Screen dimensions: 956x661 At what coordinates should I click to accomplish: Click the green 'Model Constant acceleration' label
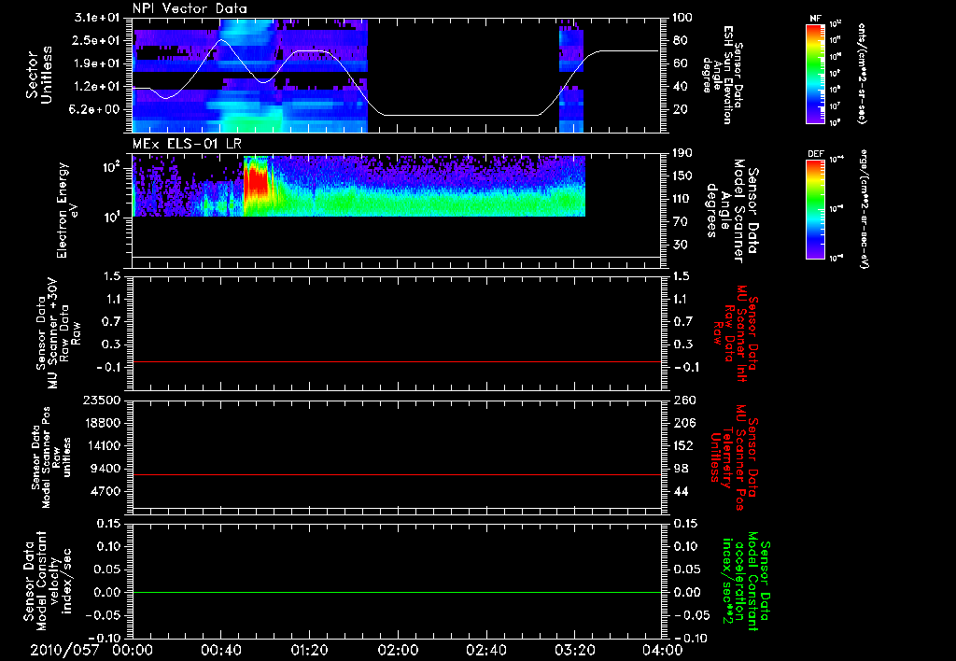746,583
